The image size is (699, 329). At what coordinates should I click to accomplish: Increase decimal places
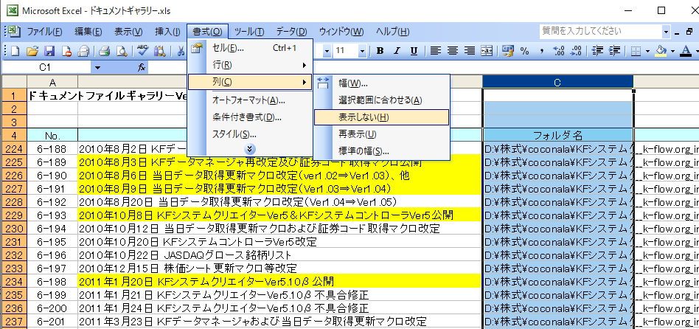click(x=559, y=51)
